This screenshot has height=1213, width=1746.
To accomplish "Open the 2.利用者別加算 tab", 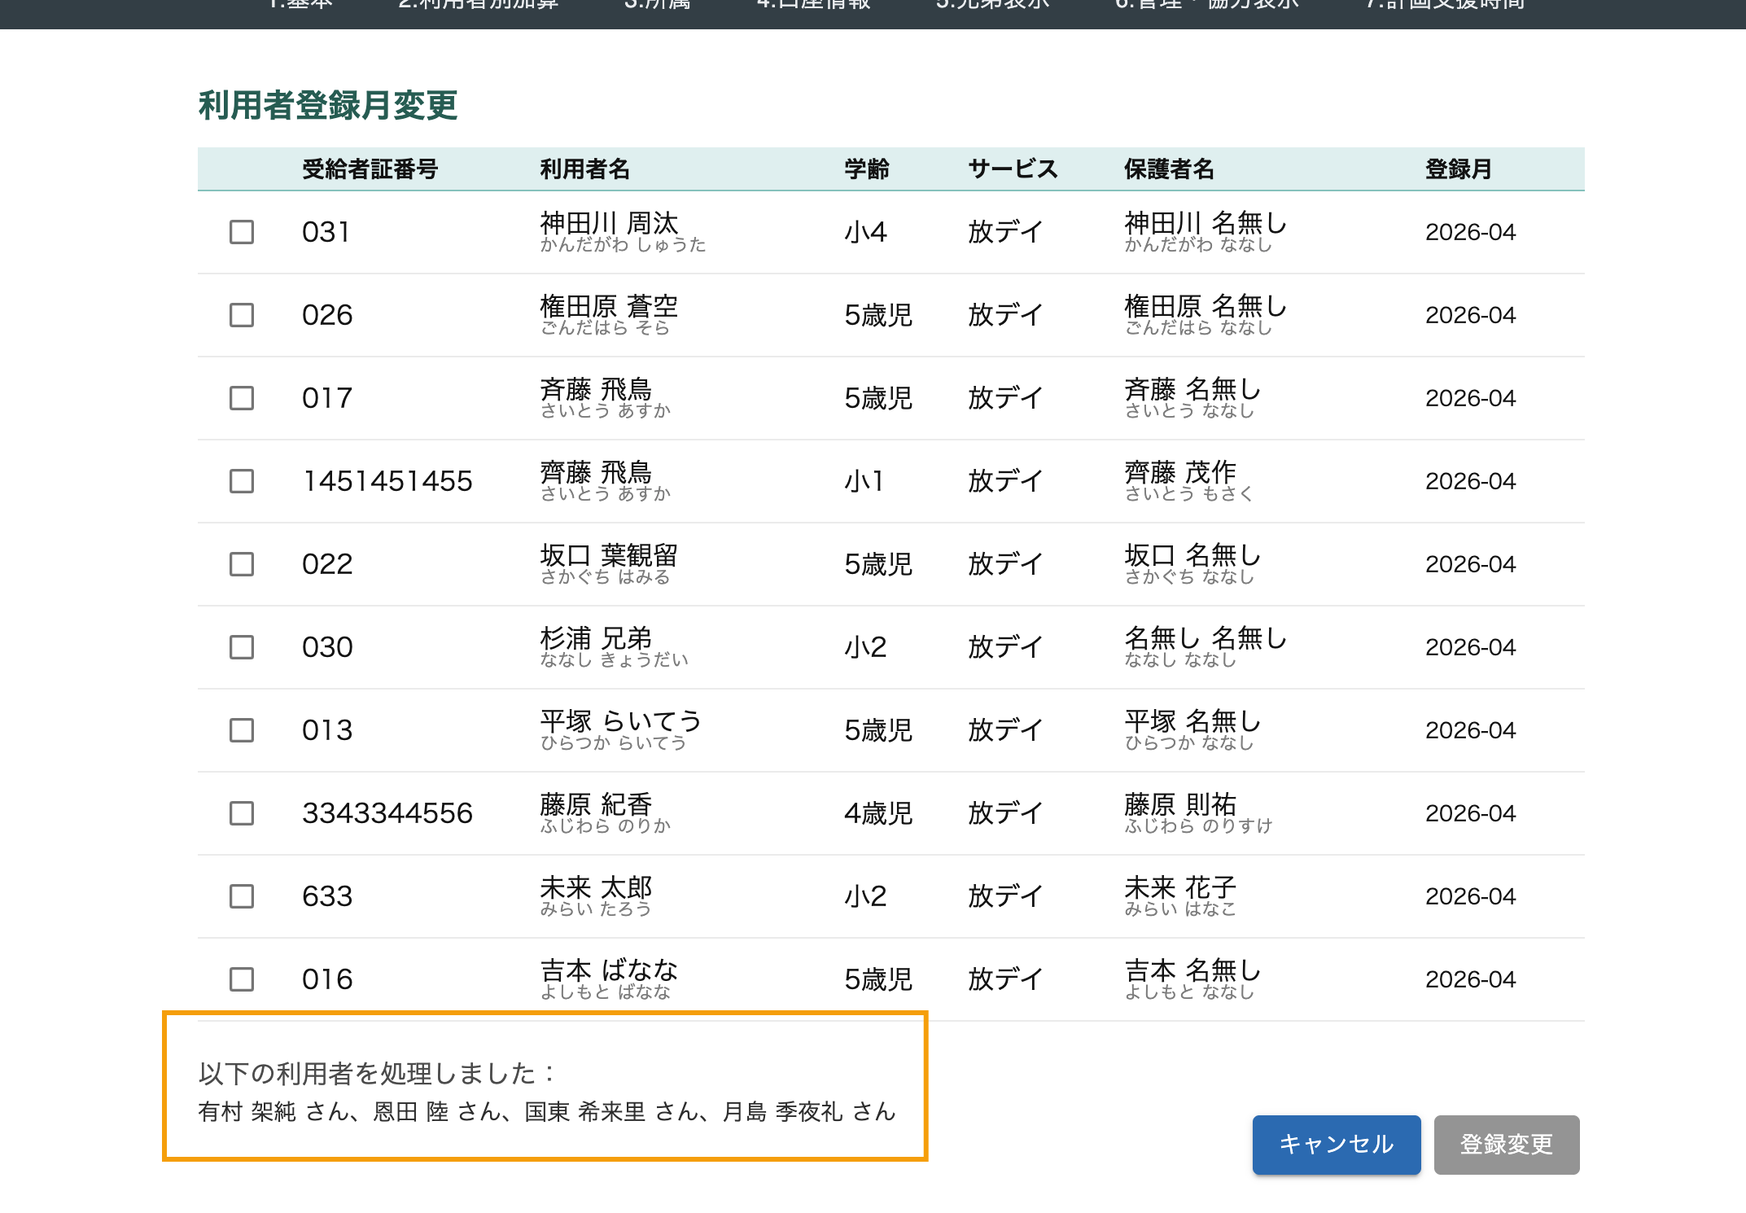I will pos(478,7).
